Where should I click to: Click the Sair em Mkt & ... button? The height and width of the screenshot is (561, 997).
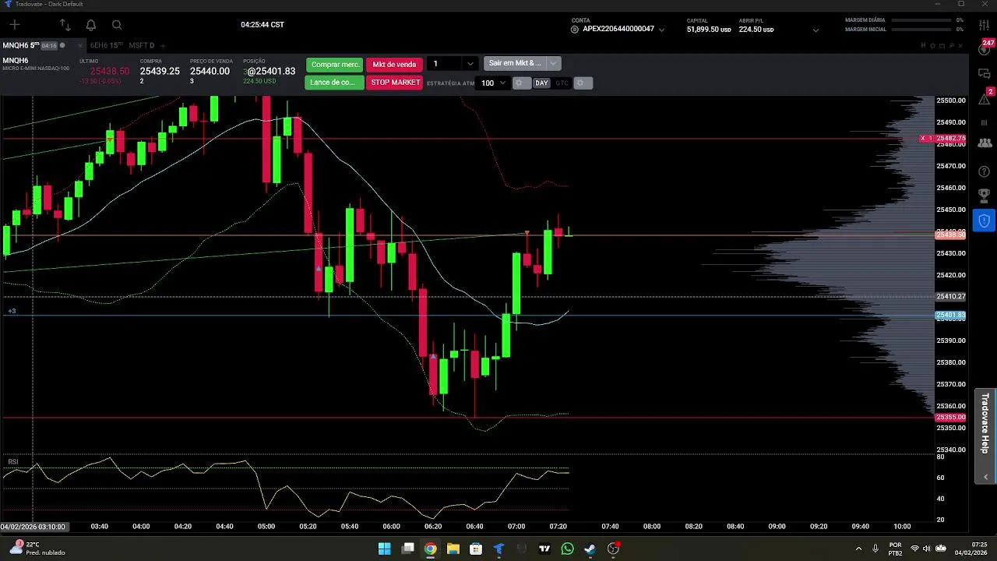pyautogui.click(x=515, y=64)
